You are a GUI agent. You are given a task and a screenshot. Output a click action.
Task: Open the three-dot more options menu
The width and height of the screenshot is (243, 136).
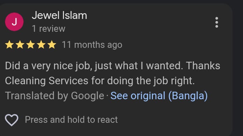217,22
